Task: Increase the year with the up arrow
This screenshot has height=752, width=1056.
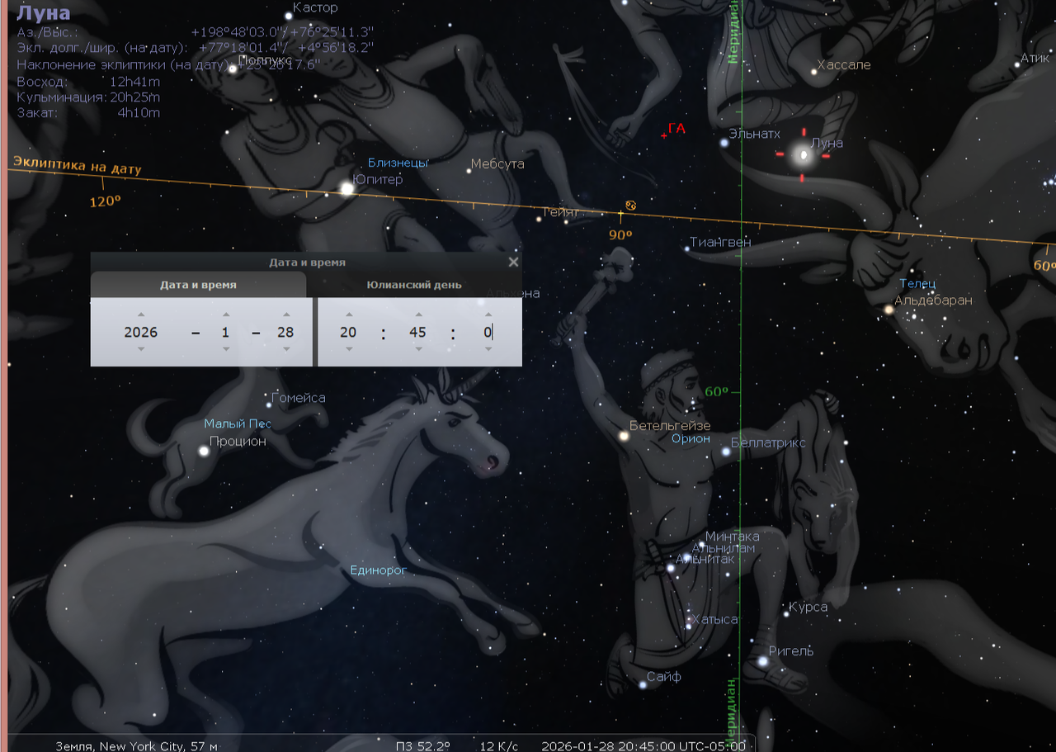Action: click(x=141, y=315)
